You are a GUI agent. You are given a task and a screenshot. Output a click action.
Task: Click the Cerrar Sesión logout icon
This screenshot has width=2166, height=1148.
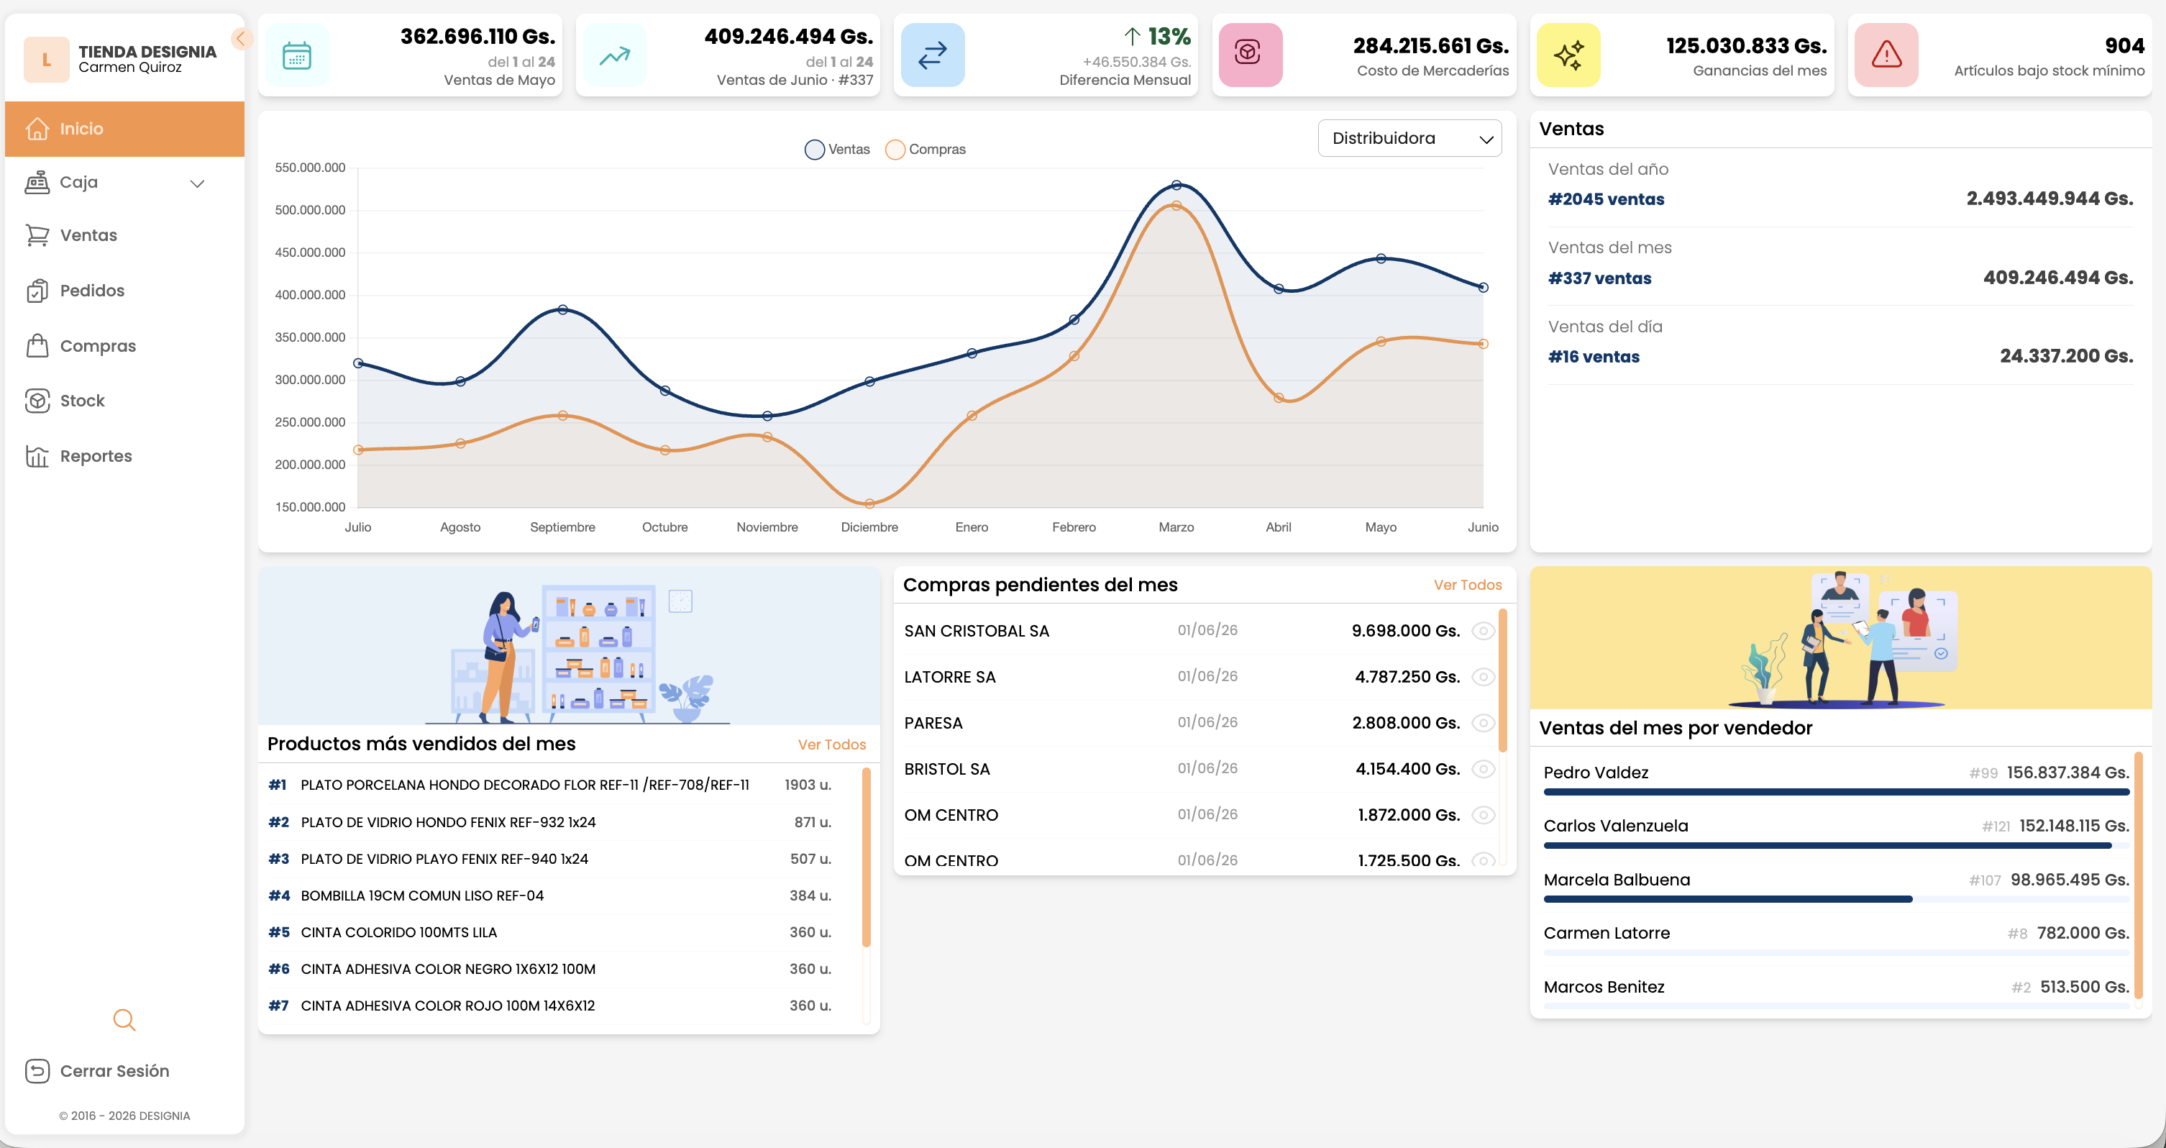click(x=37, y=1070)
